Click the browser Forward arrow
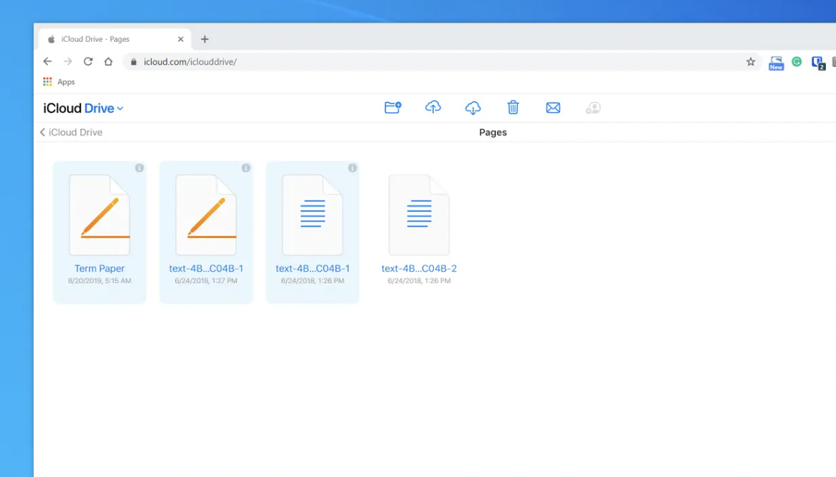 click(x=68, y=61)
